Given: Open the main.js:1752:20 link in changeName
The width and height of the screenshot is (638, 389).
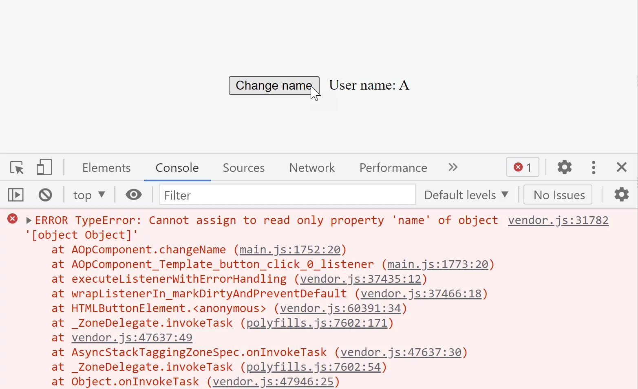Looking at the screenshot, I should (290, 249).
